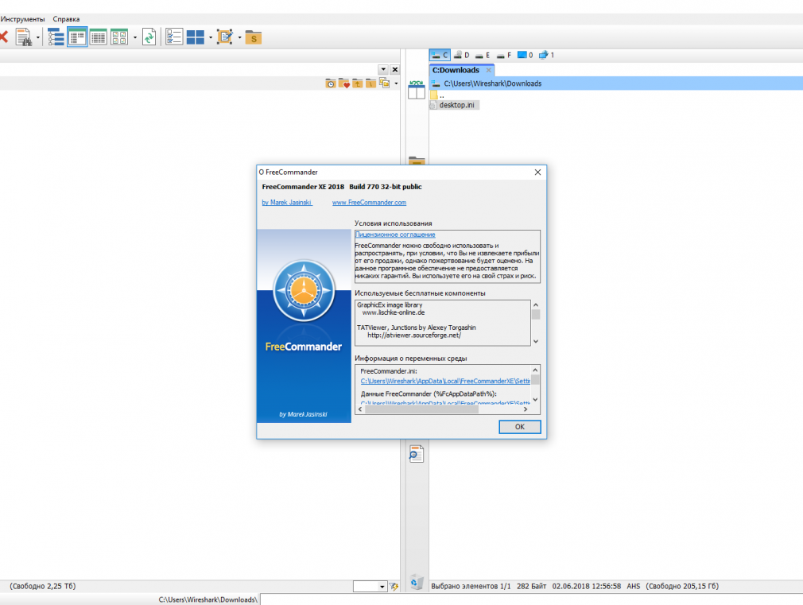Close the C:Downloads tab
Viewport: 803px width, 605px height.
click(x=489, y=70)
